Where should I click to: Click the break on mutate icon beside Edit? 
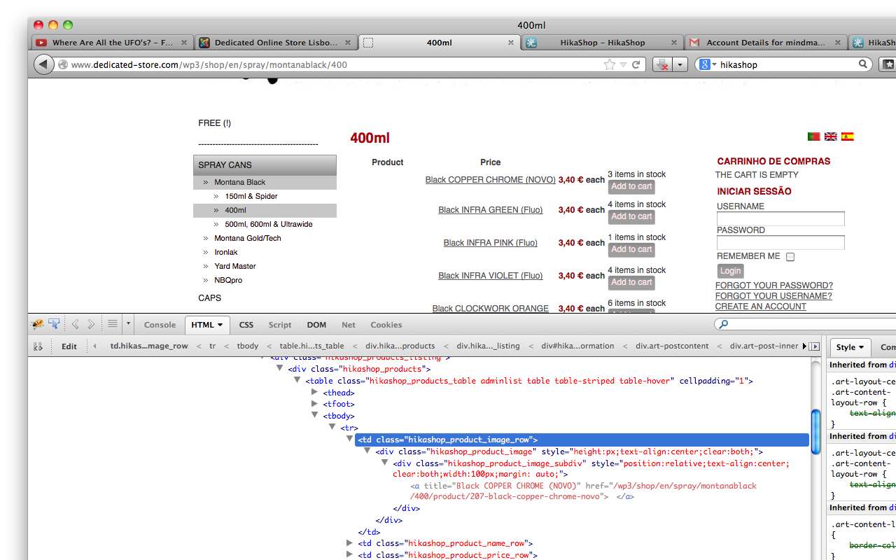(38, 346)
